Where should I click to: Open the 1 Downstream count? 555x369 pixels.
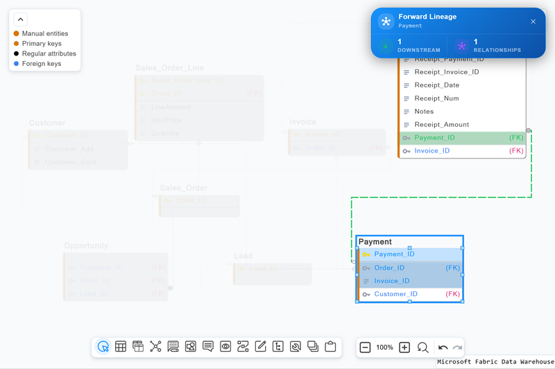[x=419, y=46]
